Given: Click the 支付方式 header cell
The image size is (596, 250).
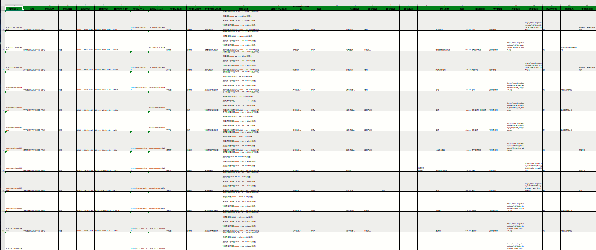Looking at the screenshot, I should point(498,9).
